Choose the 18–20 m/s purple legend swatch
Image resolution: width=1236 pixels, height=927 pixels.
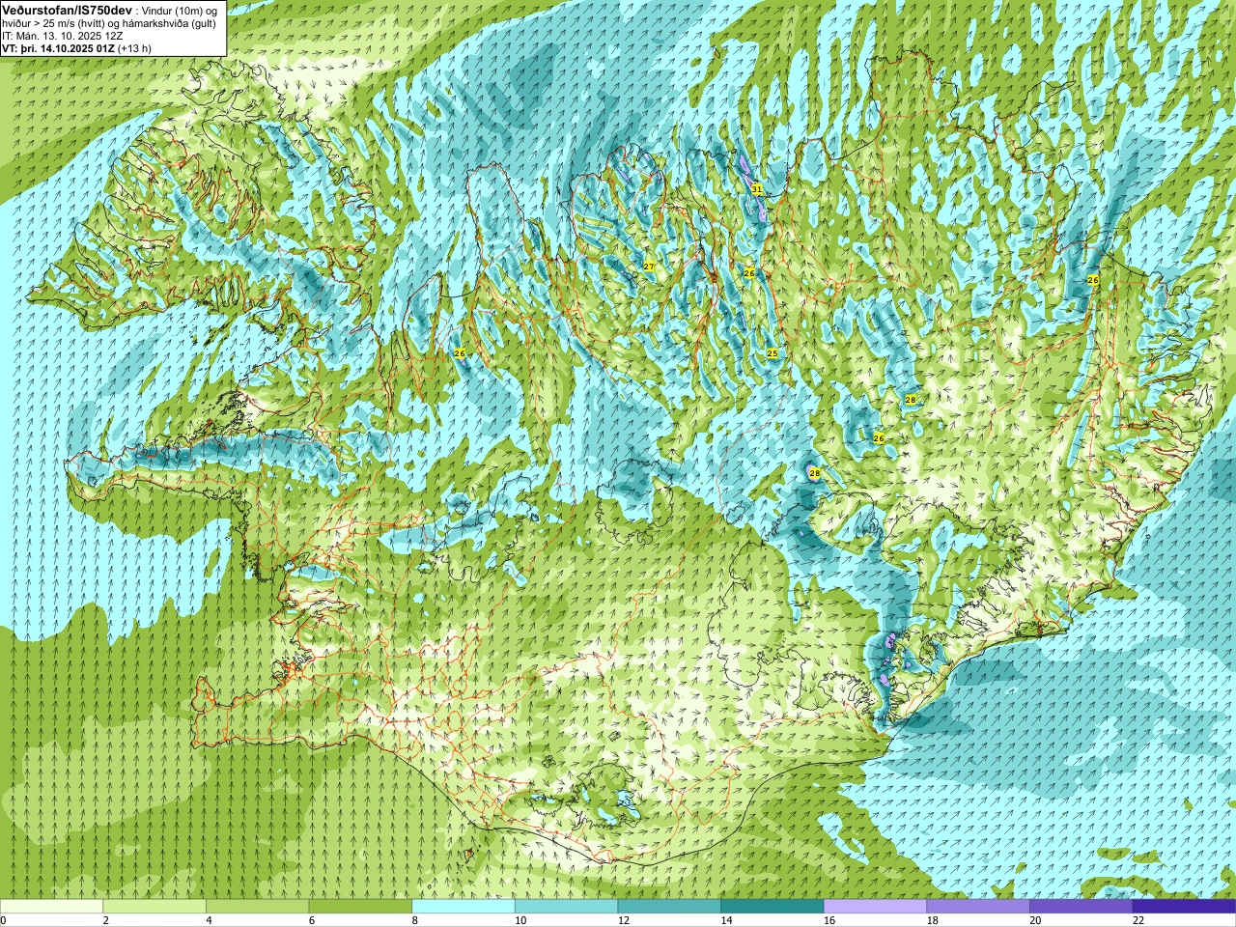point(978,907)
